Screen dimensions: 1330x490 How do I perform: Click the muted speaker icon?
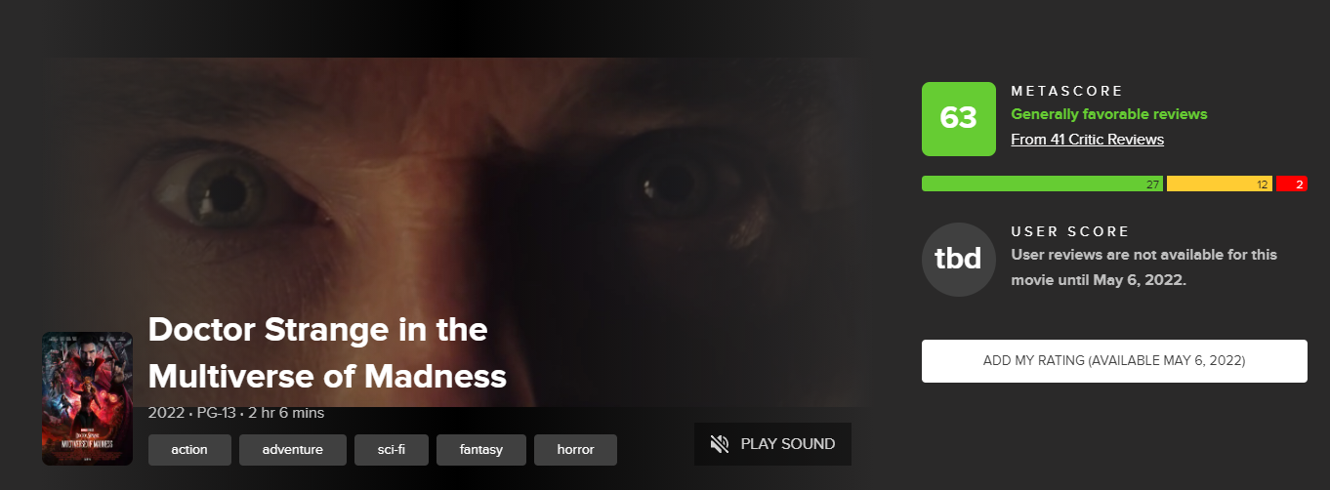pyautogui.click(x=720, y=444)
